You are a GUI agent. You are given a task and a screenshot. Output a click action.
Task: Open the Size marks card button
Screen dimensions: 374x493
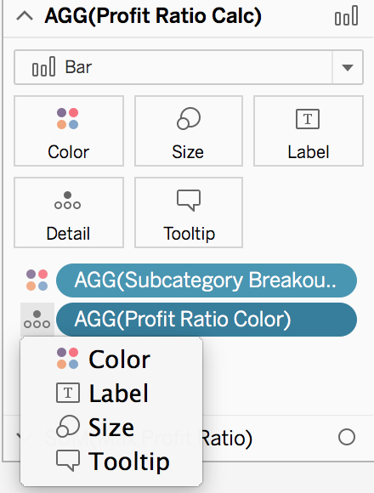(189, 131)
